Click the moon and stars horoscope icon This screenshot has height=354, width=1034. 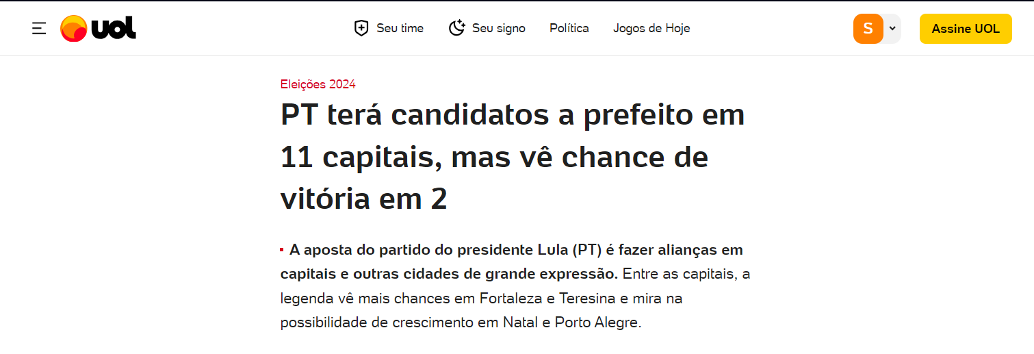[456, 29]
